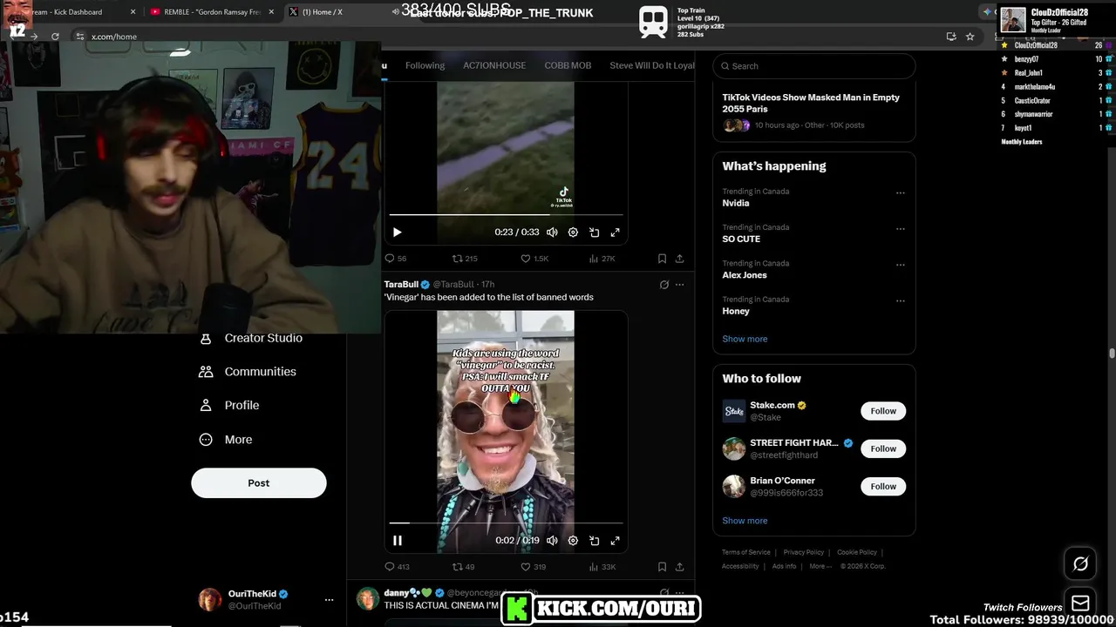
Task: Open picture-in-picture on TaraBull video
Action: (594, 540)
